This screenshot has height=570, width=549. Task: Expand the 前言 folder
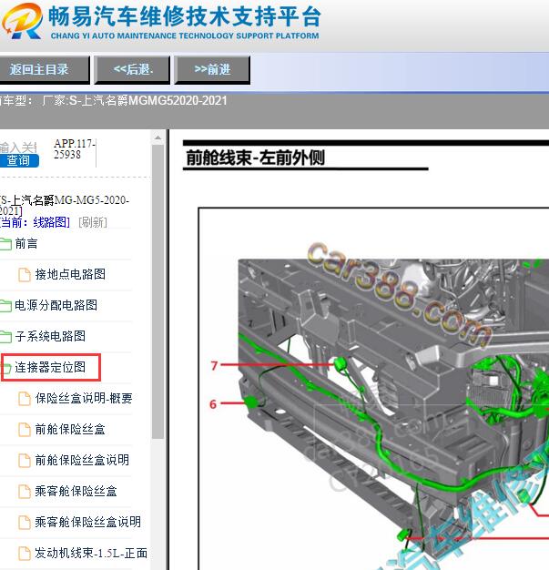[x=26, y=243]
